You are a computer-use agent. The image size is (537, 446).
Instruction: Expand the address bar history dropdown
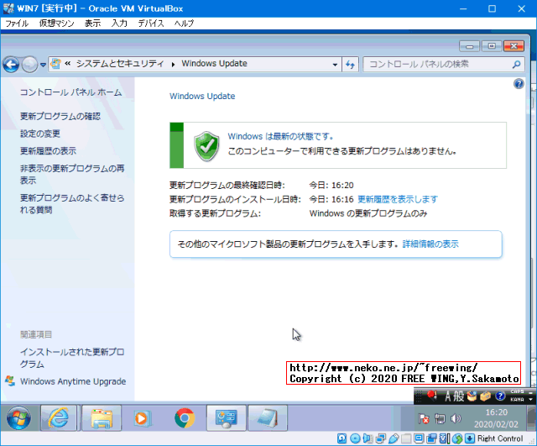click(335, 65)
